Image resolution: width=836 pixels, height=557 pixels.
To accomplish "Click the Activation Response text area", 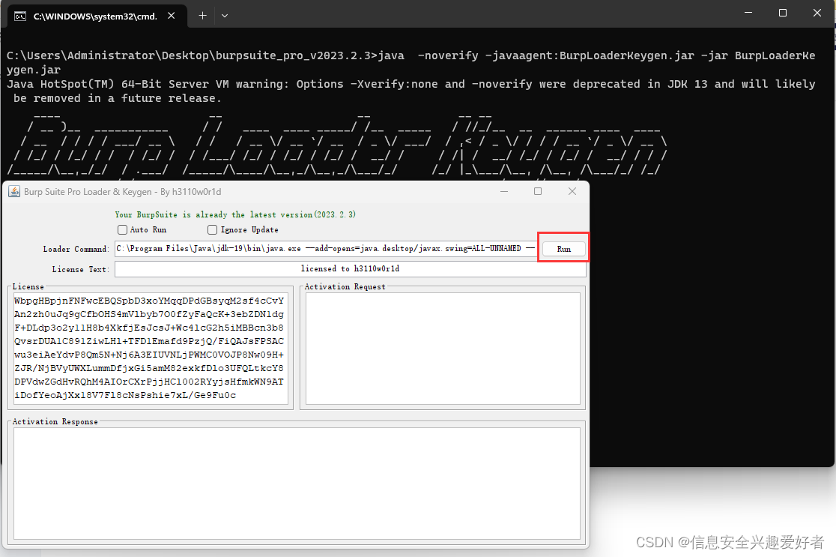I will pos(297,484).
